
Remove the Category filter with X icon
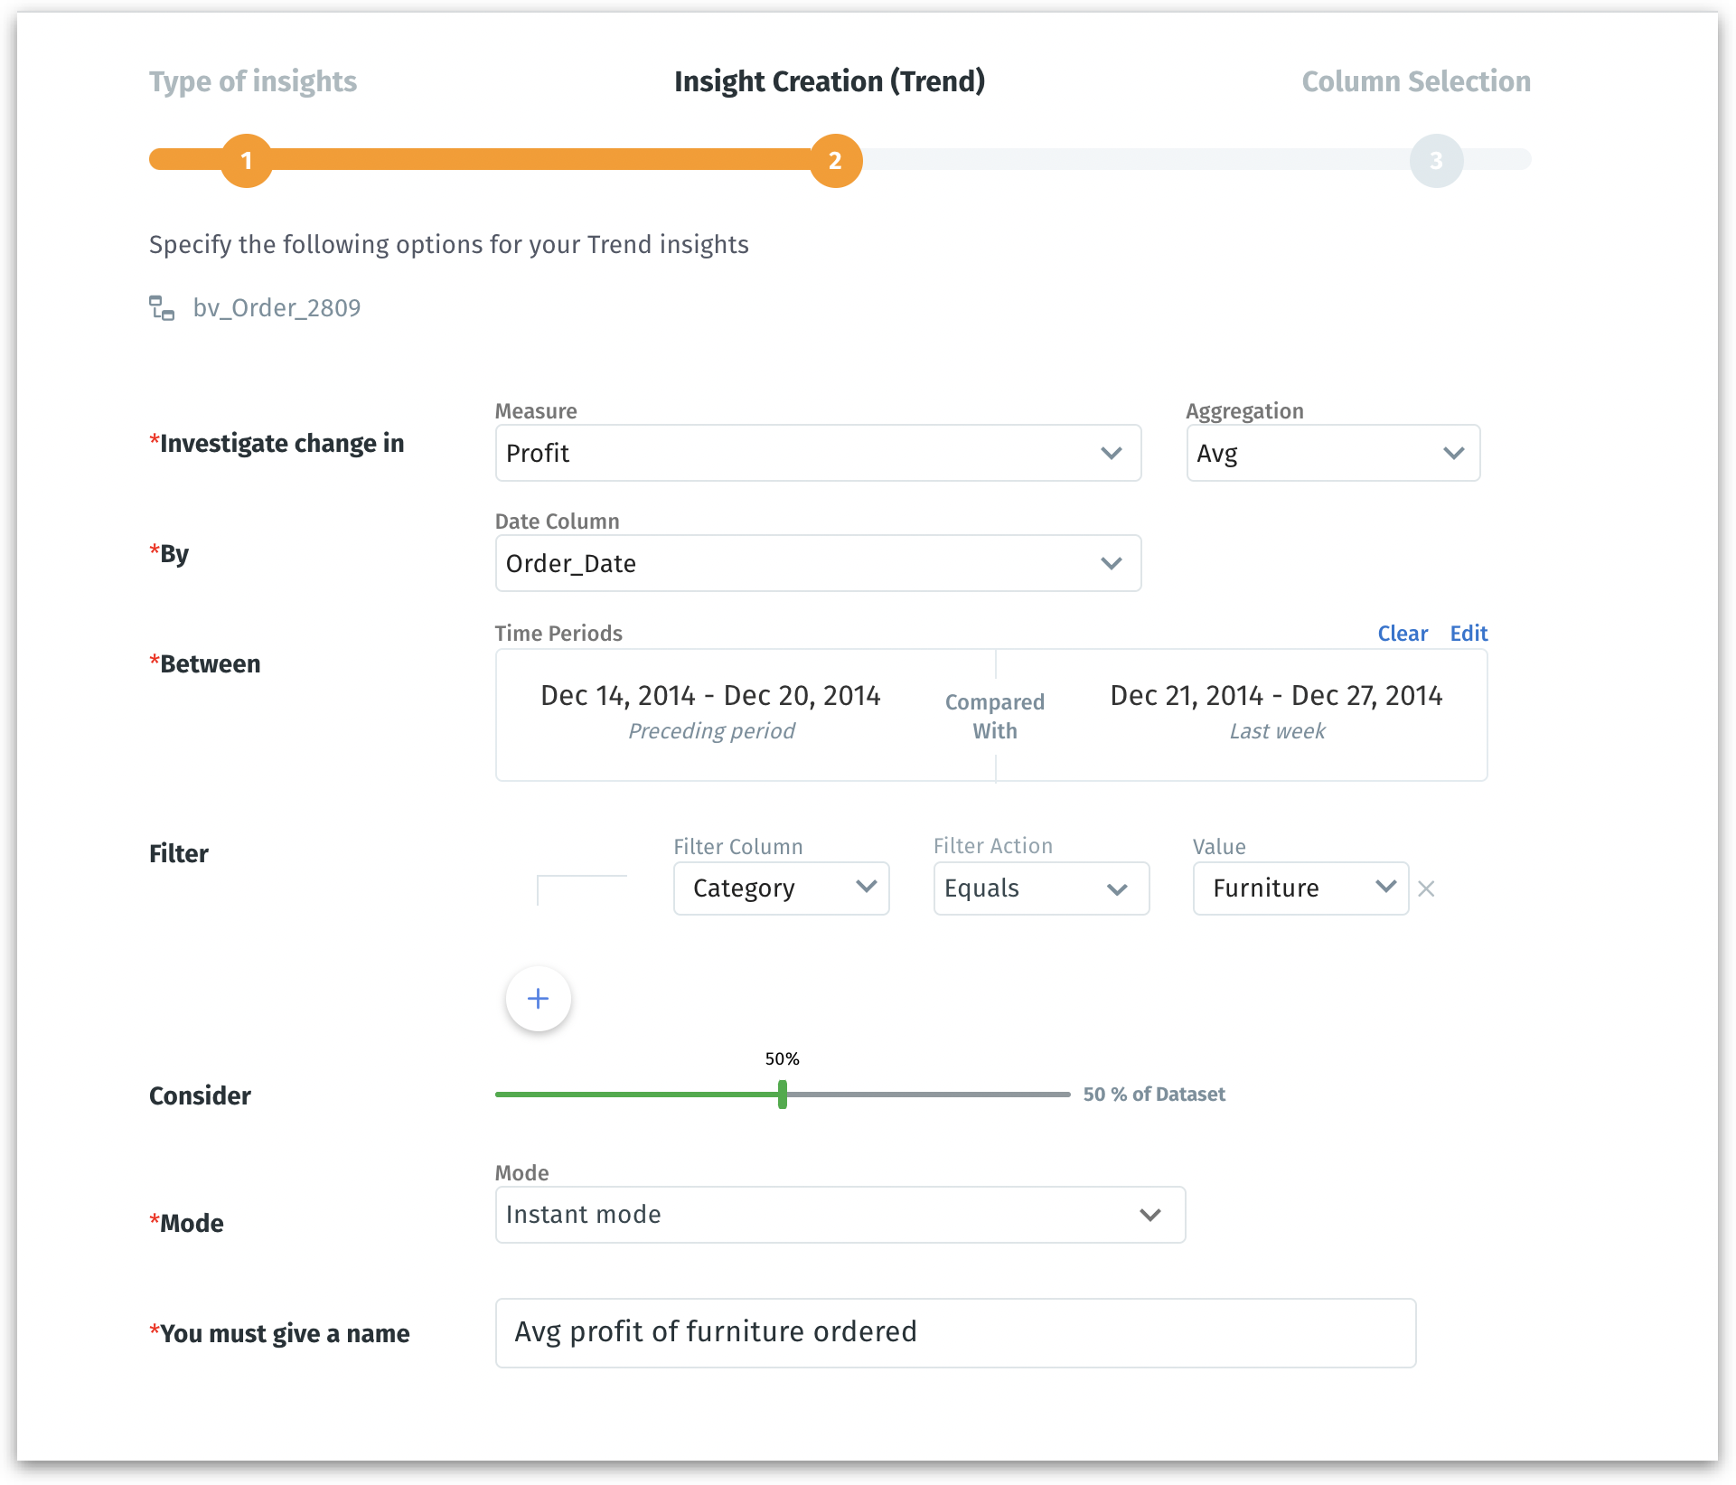[1426, 889]
